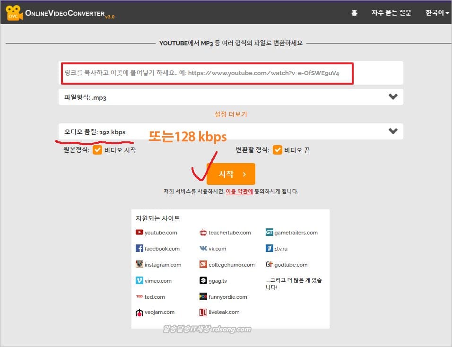Viewport: 452px width, 347px height.
Task: Expand the 파일형식 .mp3 dropdown
Action: 392,97
